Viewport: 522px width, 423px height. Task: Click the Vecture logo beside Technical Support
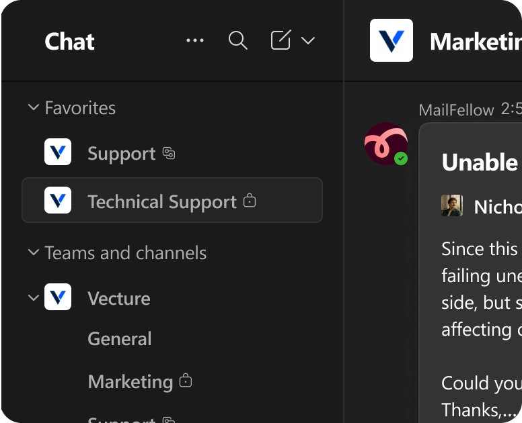click(x=58, y=200)
